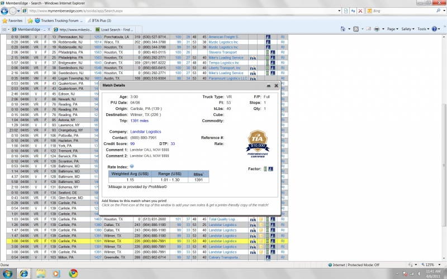This screenshot has width=447, height=279.
Task: Print the Match Details popup
Action: click(268, 85)
